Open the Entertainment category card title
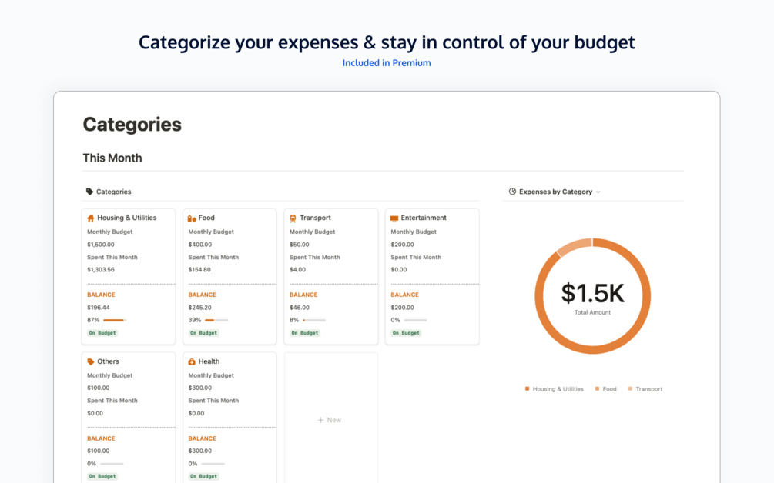The height and width of the screenshot is (483, 774). click(x=423, y=218)
